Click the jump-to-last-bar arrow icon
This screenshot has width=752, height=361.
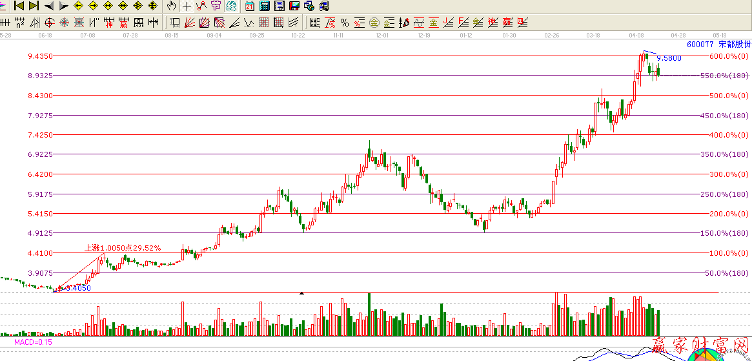click(34, 6)
